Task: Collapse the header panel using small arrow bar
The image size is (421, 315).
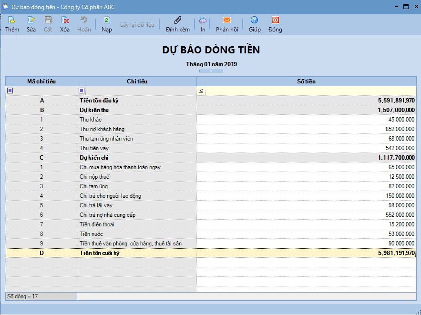Action: pos(211,71)
